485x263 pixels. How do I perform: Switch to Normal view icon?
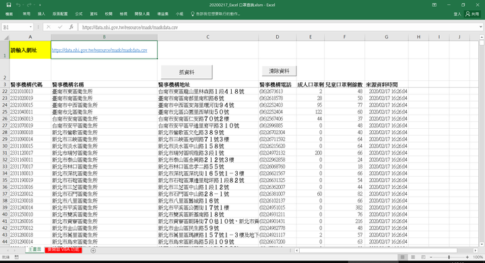(x=402, y=257)
